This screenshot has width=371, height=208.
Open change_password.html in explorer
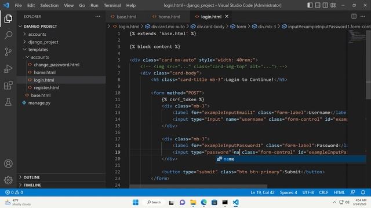(x=57, y=65)
